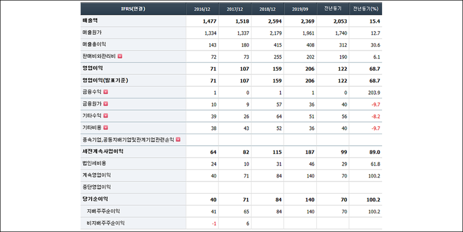Expand the 판매비와관리비 row plus icon
463x232 pixels.
pos(120,56)
